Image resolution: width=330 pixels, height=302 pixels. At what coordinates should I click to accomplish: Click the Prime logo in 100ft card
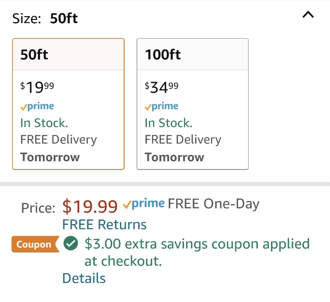(x=161, y=106)
